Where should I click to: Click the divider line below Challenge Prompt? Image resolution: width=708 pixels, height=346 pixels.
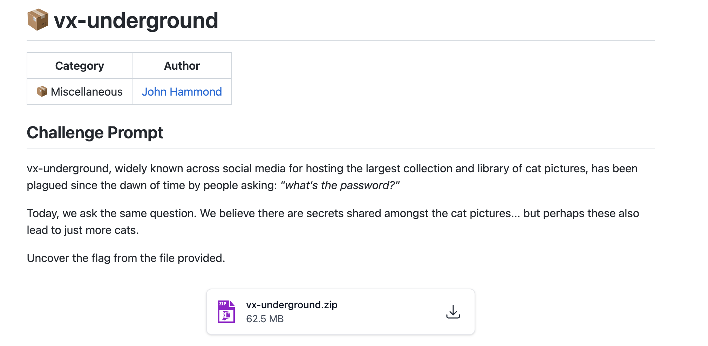[340, 148]
